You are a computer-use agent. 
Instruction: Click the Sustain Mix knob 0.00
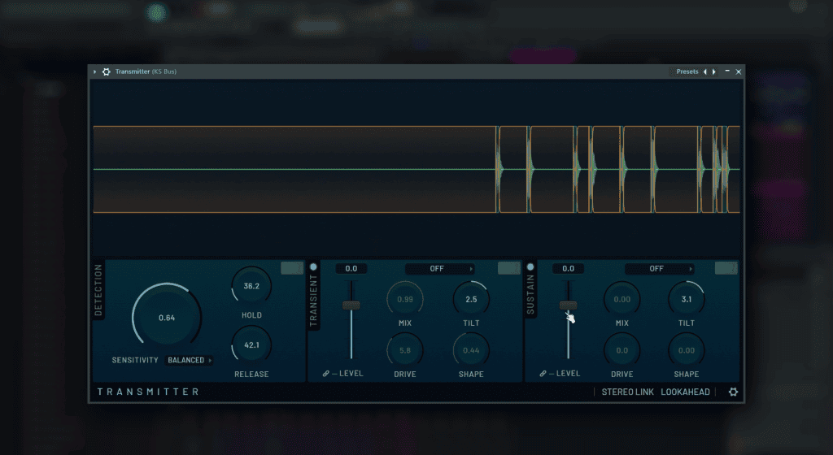[622, 299]
